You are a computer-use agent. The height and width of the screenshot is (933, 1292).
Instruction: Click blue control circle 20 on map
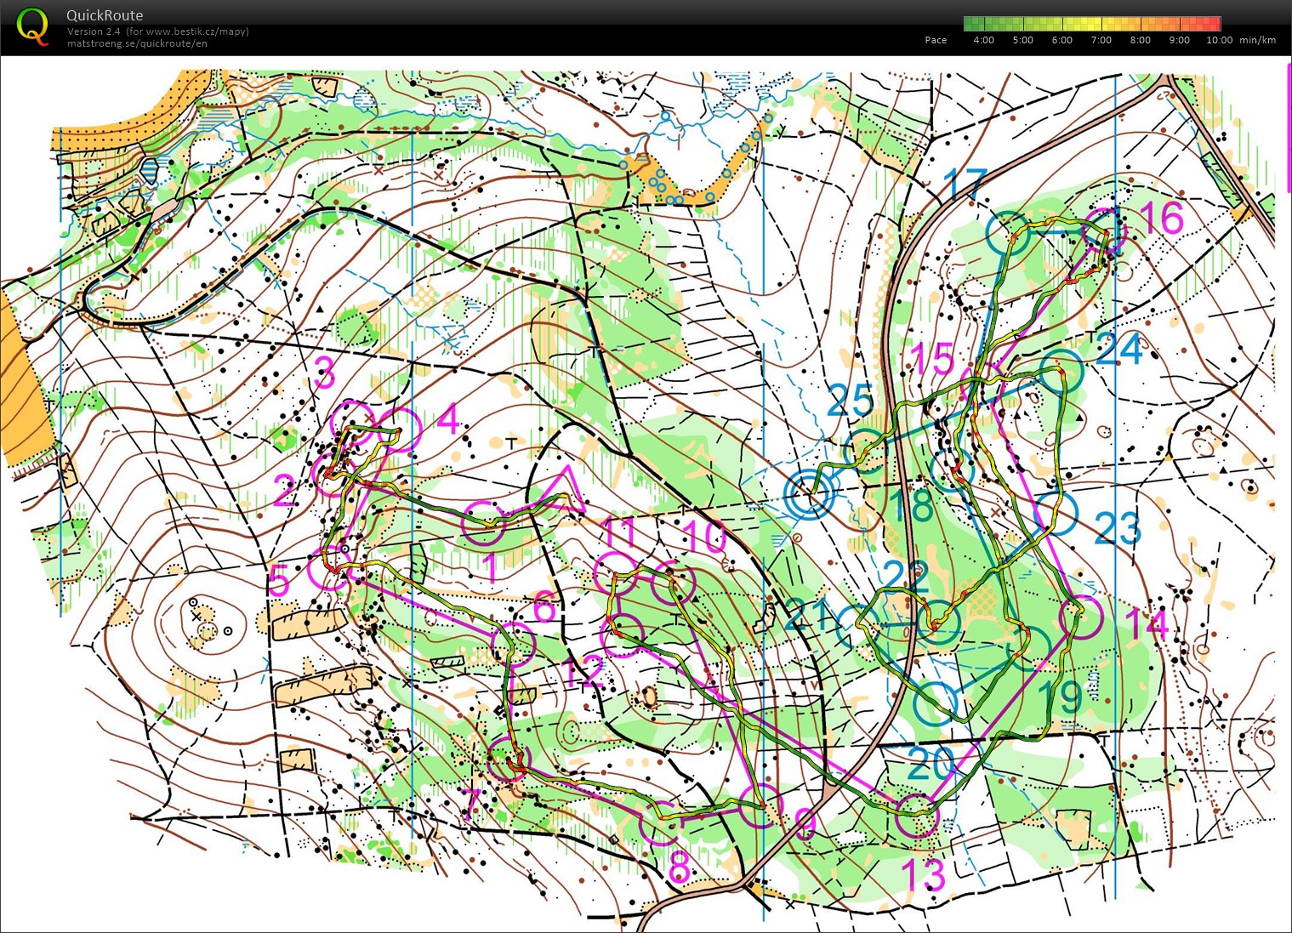pyautogui.click(x=936, y=704)
